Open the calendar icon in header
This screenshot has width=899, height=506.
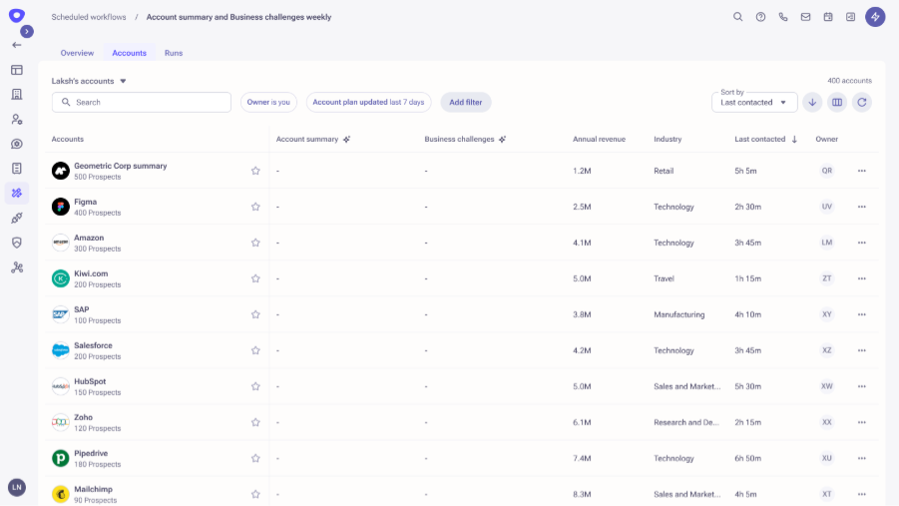pyautogui.click(x=828, y=17)
